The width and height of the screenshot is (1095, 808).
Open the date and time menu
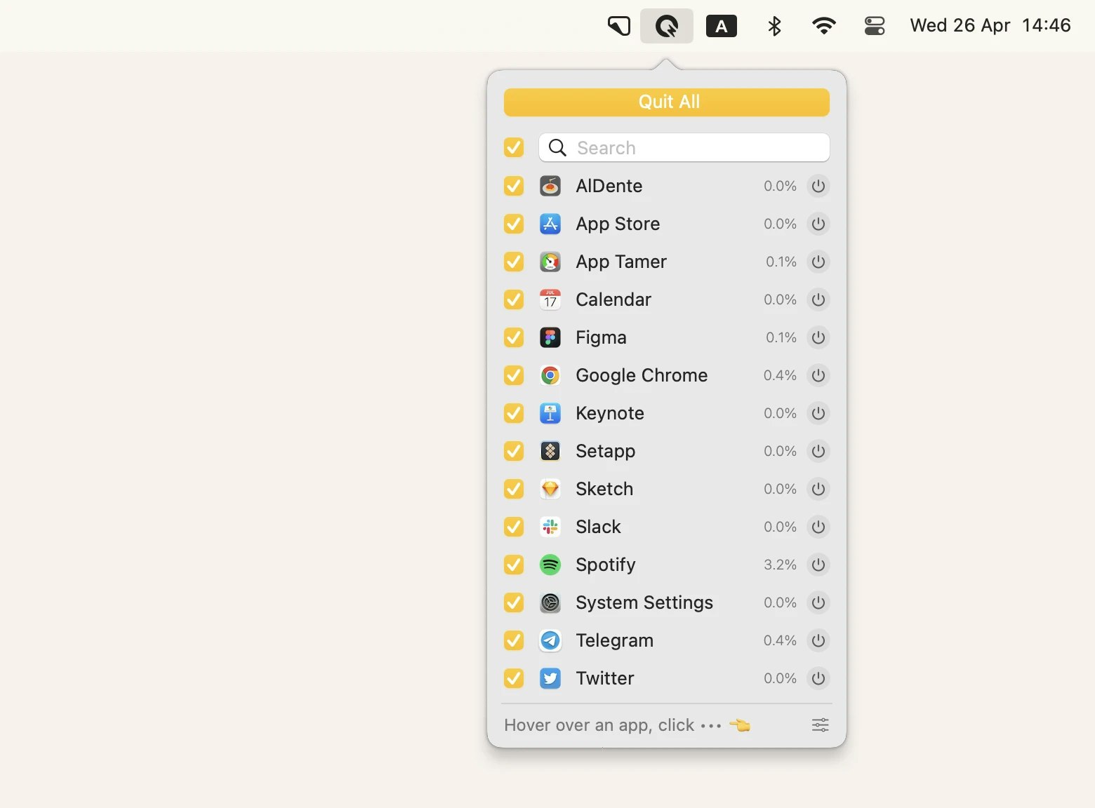[x=990, y=26]
